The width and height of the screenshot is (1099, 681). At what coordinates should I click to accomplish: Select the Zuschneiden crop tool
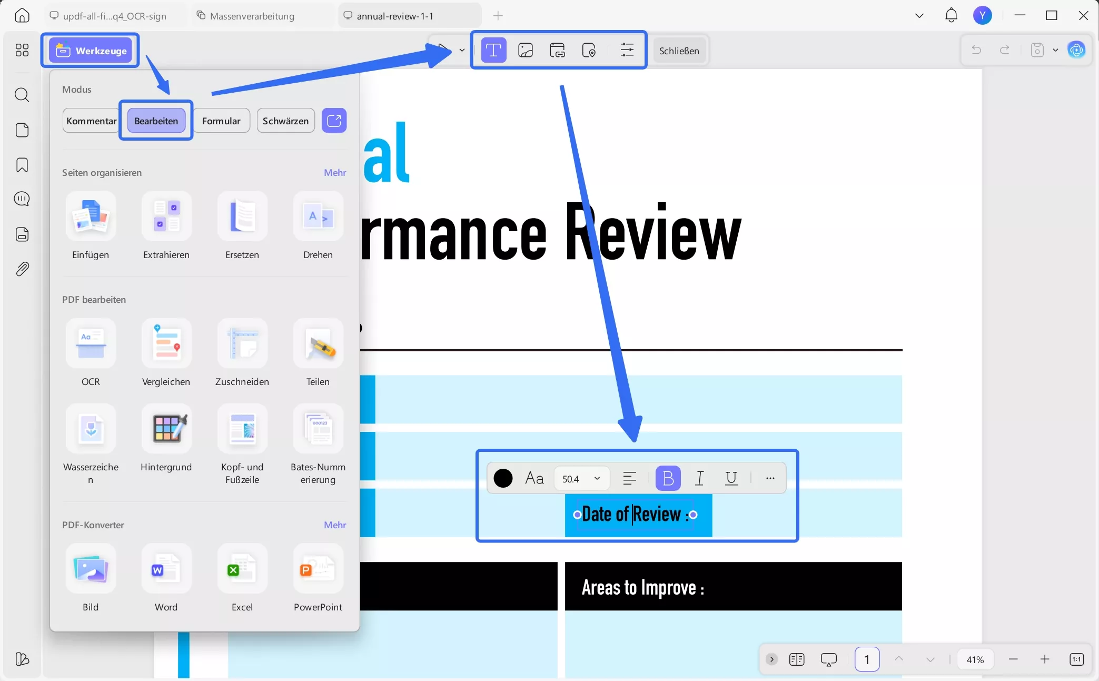click(x=242, y=343)
